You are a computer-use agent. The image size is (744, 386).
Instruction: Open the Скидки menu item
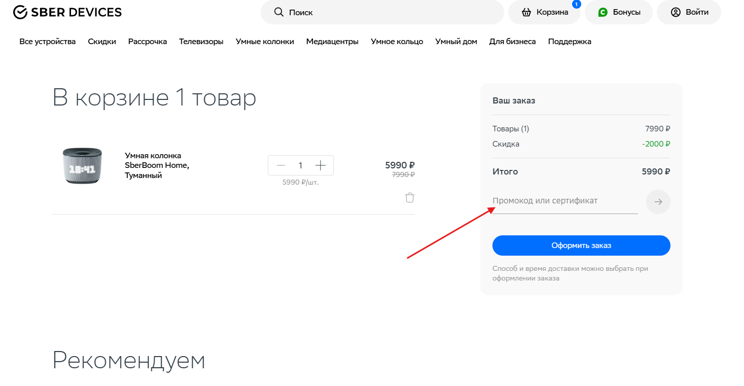pos(102,42)
